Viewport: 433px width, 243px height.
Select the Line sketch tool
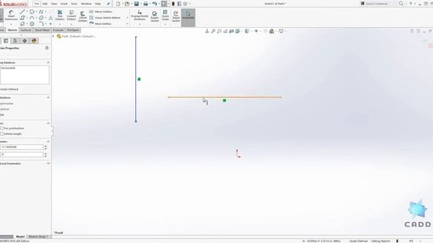tap(22, 12)
